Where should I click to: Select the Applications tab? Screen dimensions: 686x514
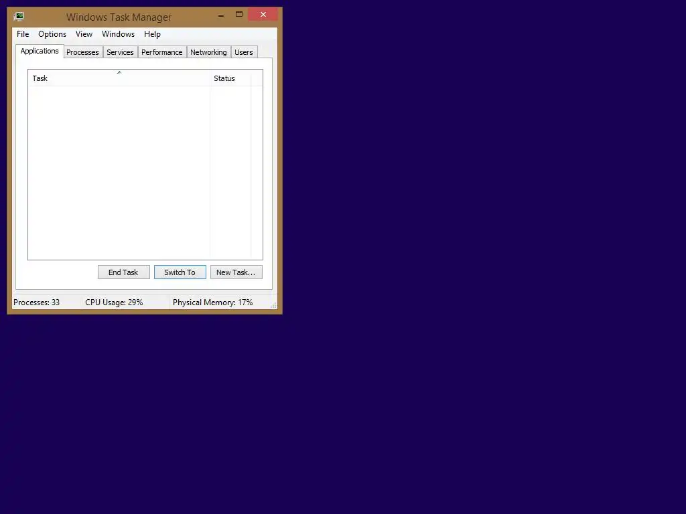tap(40, 51)
